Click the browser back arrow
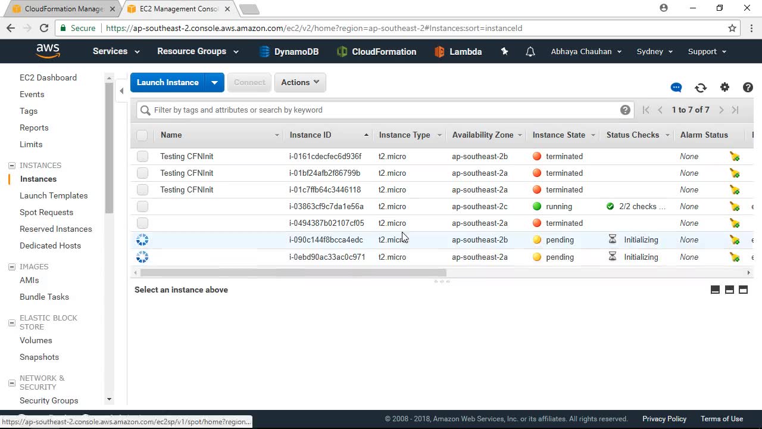This screenshot has width=762, height=429. click(x=11, y=28)
